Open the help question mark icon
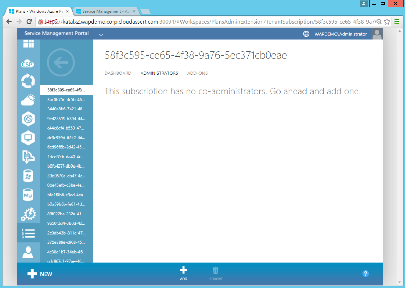 [365, 274]
